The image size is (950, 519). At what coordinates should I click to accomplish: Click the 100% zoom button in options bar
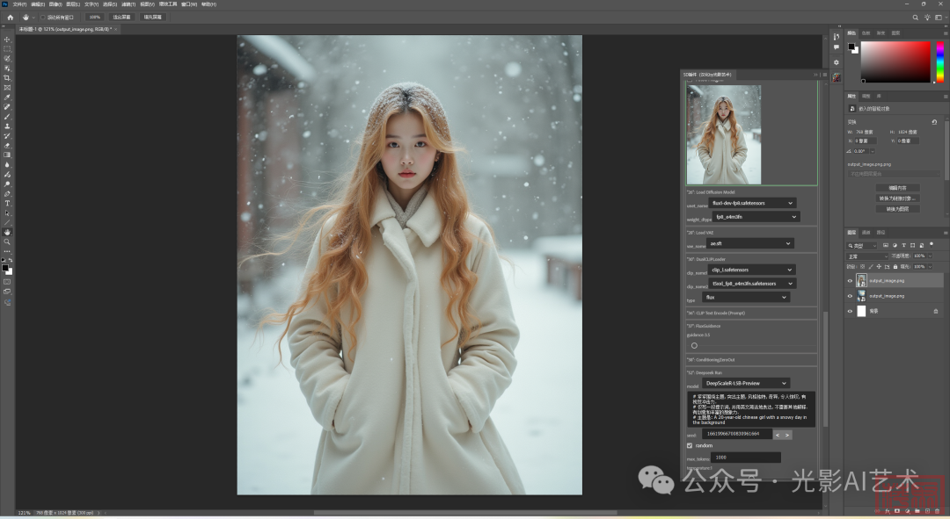pyautogui.click(x=94, y=17)
